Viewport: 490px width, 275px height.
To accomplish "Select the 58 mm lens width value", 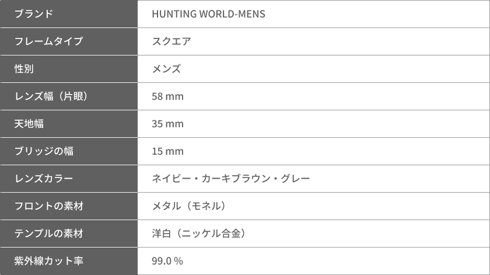I will coord(167,96).
